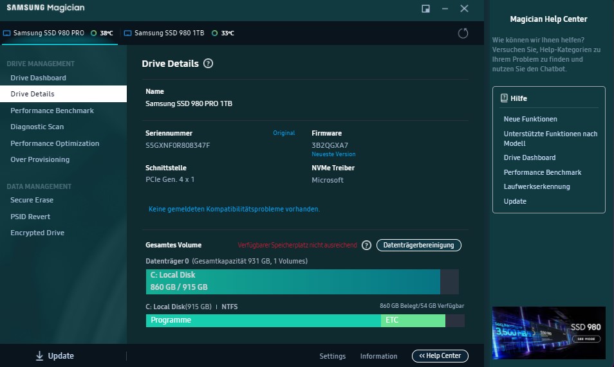
Task: Click the compact window mode icon
Action: [x=425, y=8]
